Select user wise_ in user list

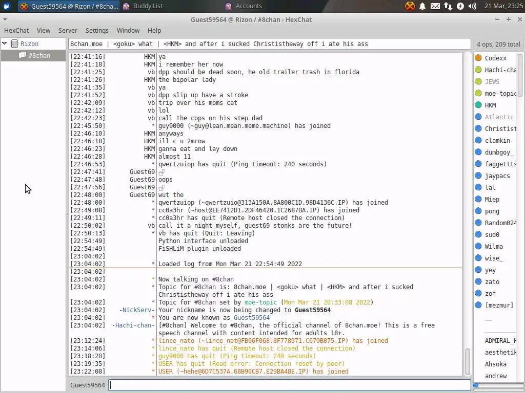(494, 258)
